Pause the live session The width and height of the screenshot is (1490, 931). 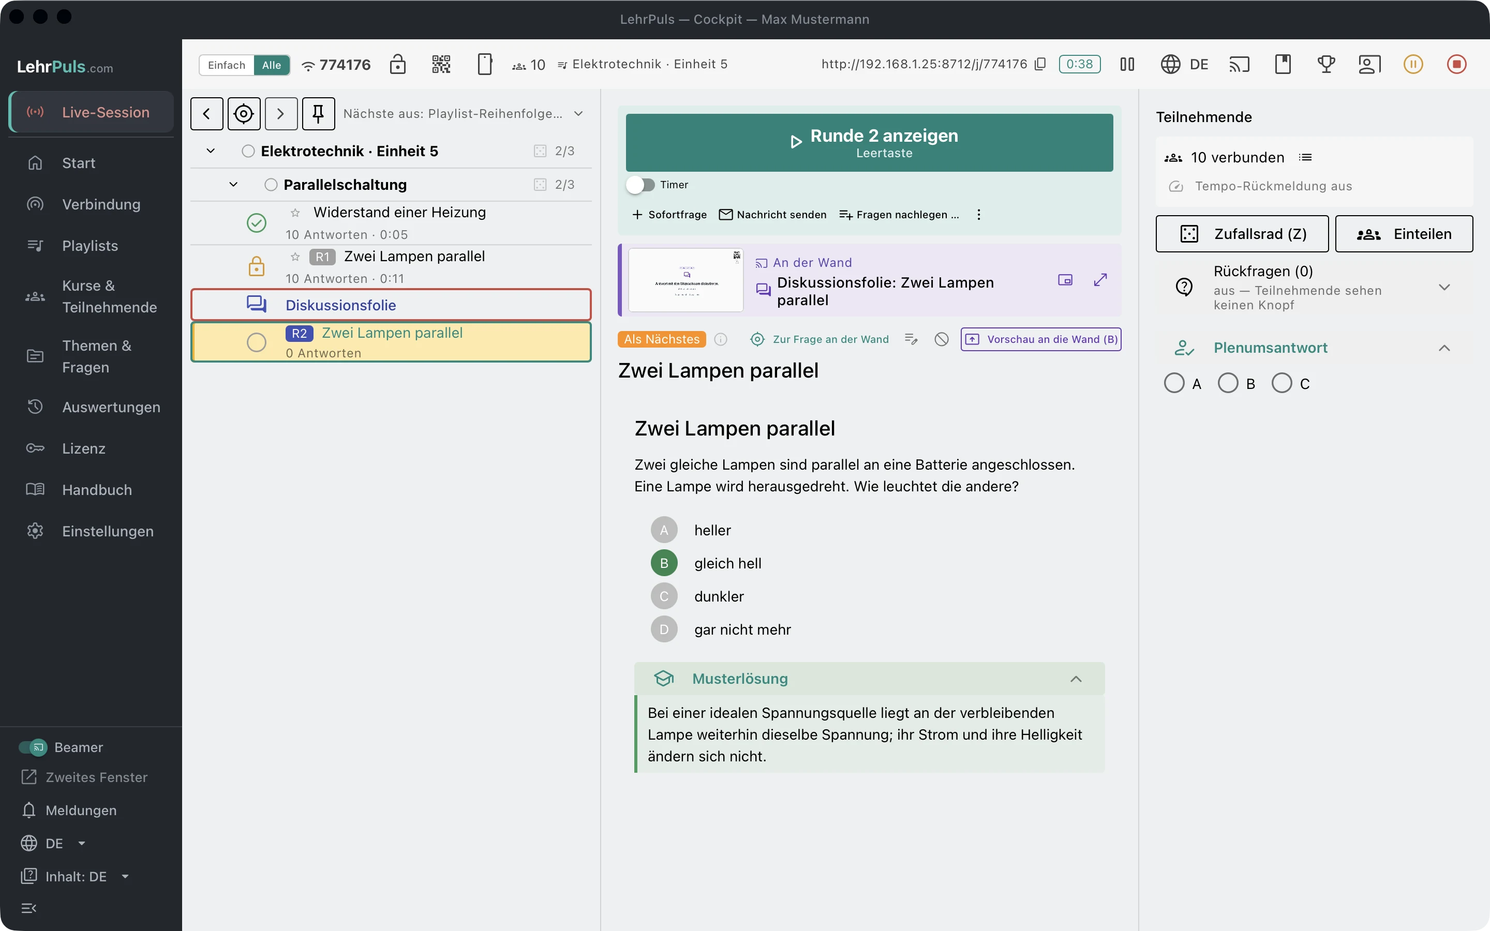pyautogui.click(x=1413, y=64)
